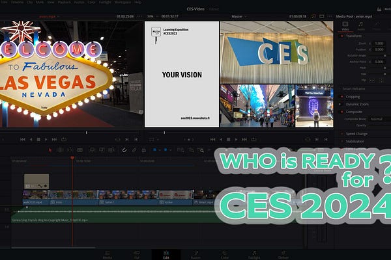Click the Flip vertical button

[x=381, y=81]
